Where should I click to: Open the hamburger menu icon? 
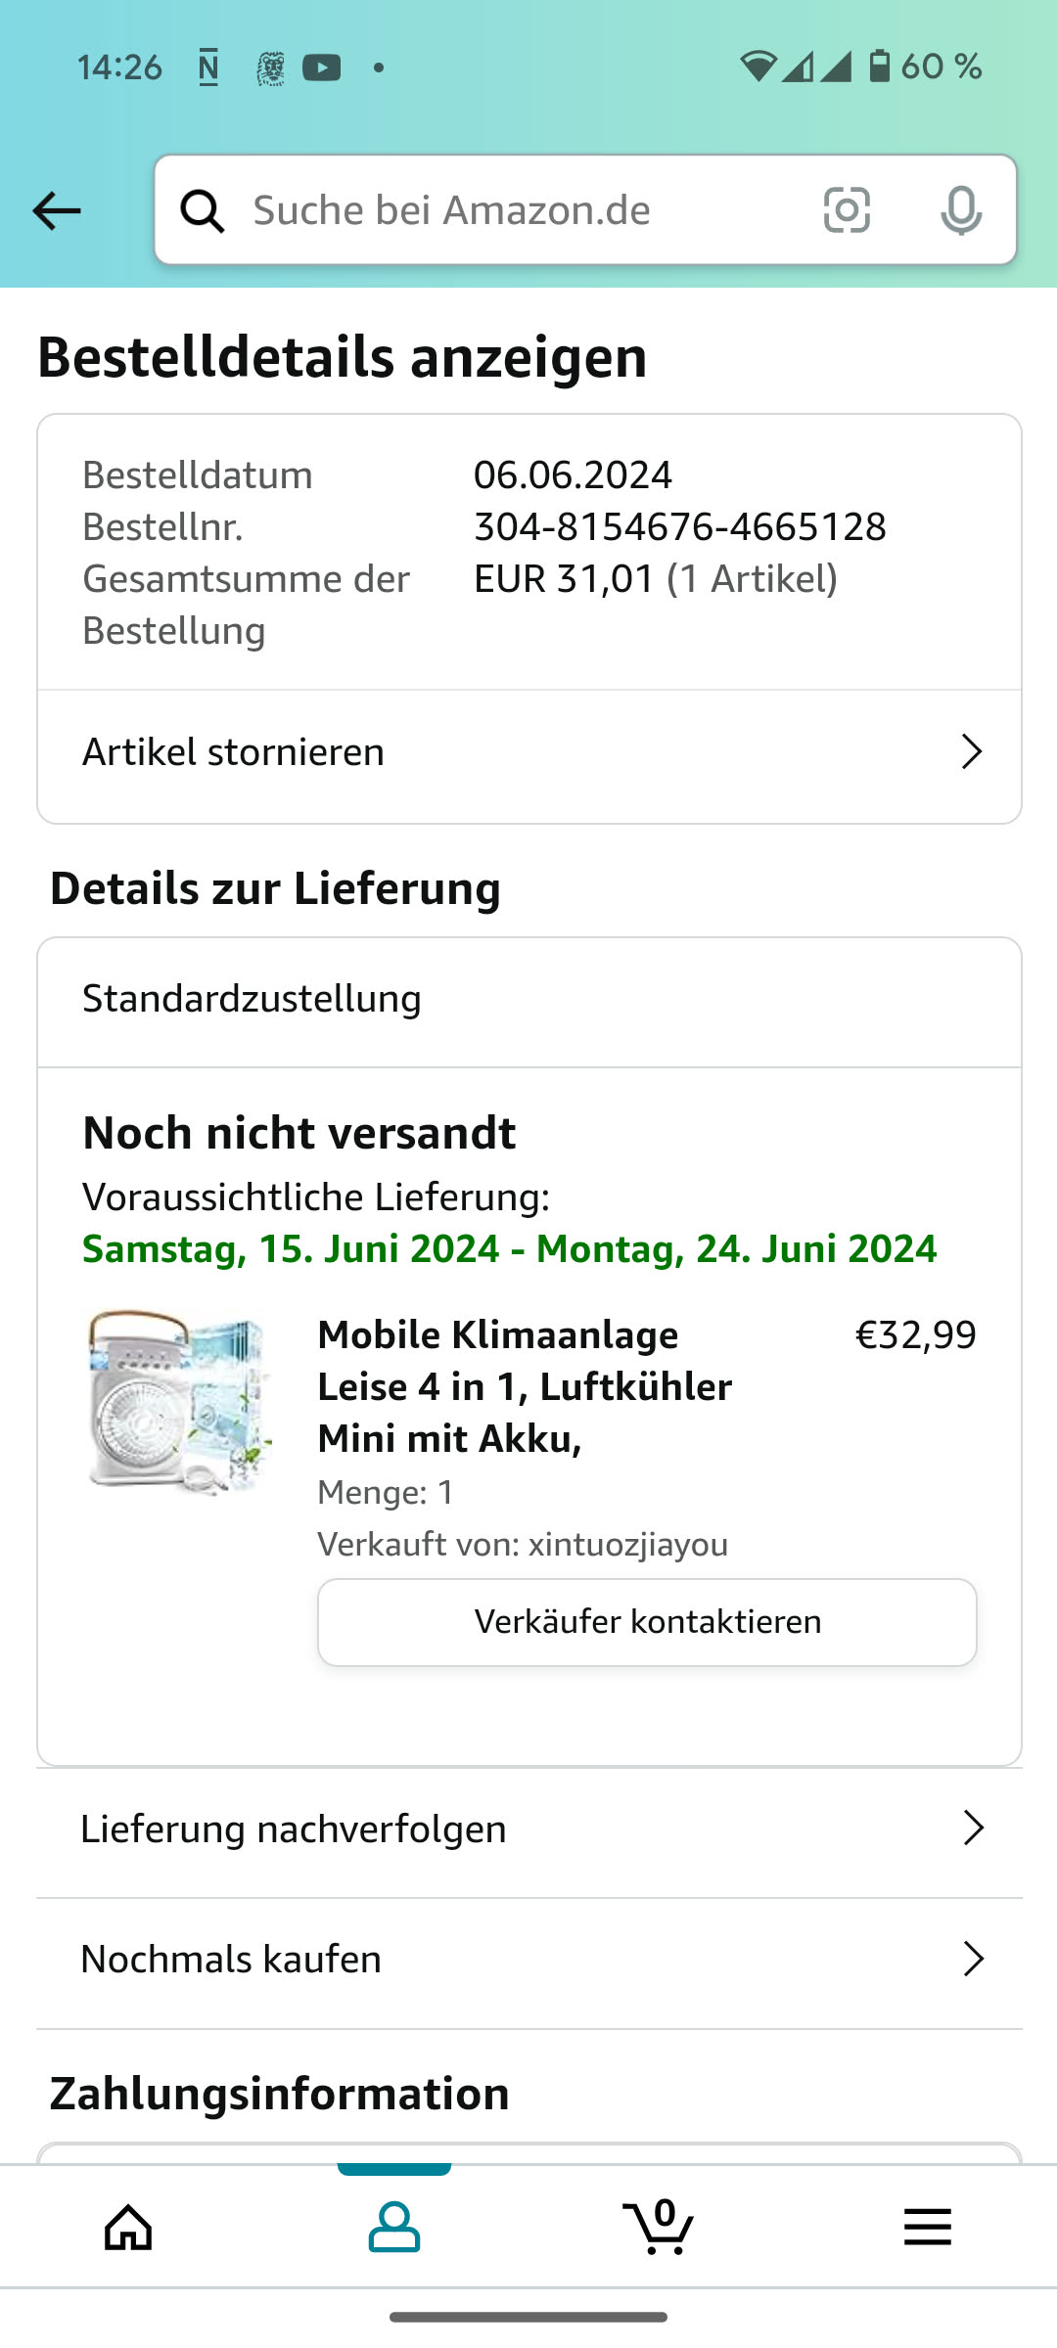click(927, 2228)
